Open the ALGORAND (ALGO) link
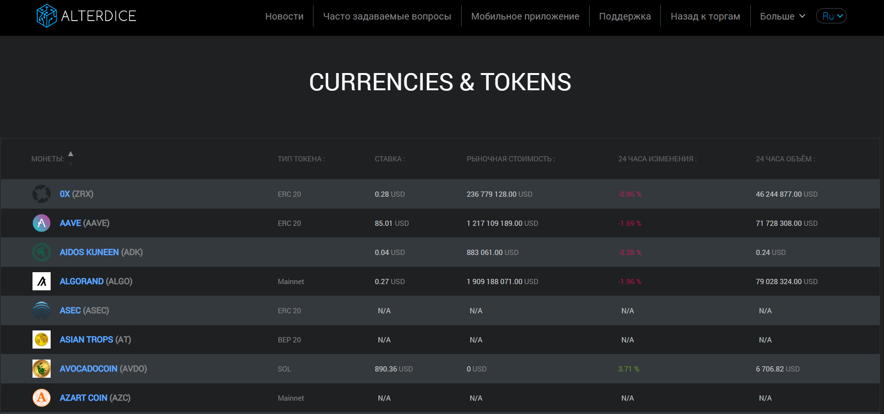 [96, 281]
